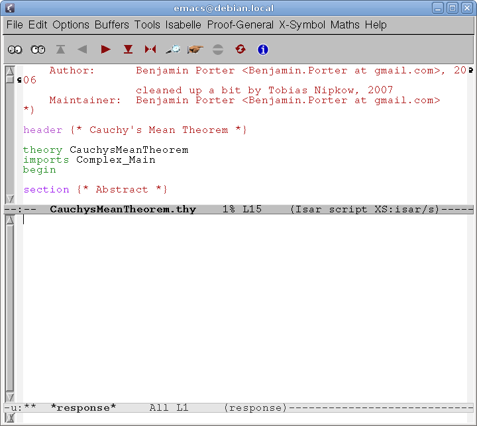This screenshot has width=477, height=426.
Task: Click the Proof General State (goals) icon
Action: click(x=15, y=50)
